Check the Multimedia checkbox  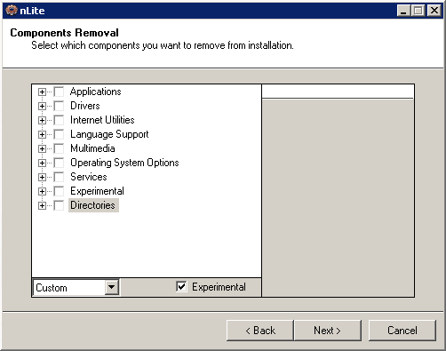point(59,148)
